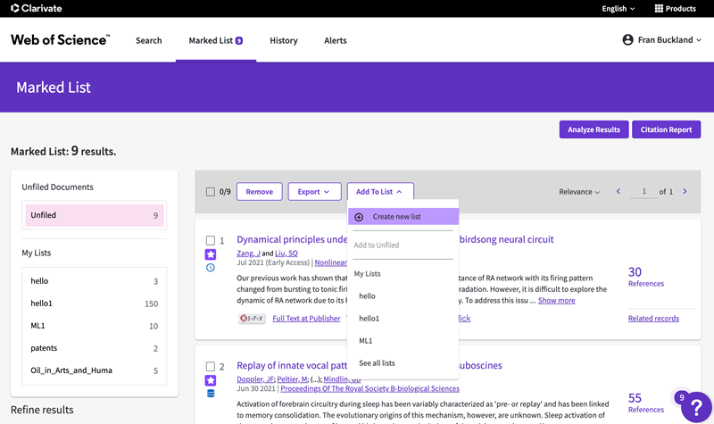This screenshot has width=714, height=424.
Task: Open Full Text at Publisher link
Action: click(306, 319)
